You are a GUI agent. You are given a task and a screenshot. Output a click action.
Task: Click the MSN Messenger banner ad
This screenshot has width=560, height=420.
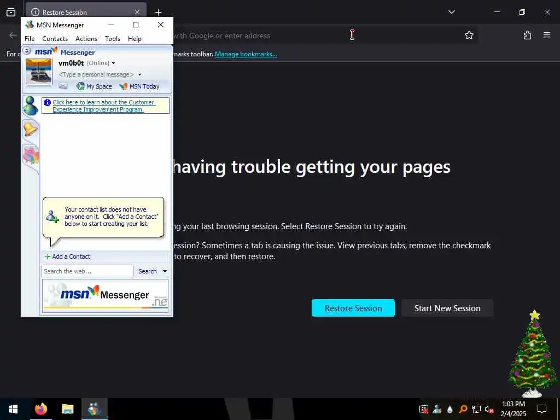point(105,295)
